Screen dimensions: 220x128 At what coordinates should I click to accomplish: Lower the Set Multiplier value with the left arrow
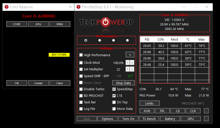(128, 69)
